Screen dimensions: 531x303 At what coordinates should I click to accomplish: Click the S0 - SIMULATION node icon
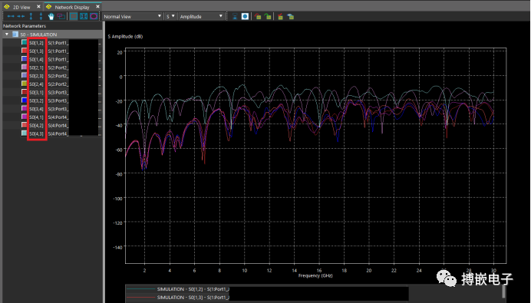tap(15, 35)
